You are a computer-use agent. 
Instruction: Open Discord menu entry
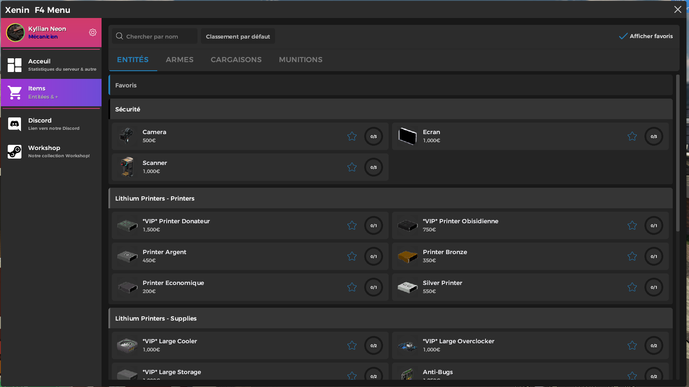[x=51, y=124]
